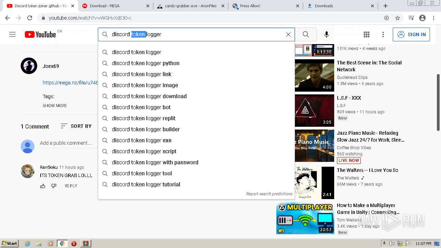The height and width of the screenshot is (248, 441).
Task: Open the volume icon in the system tray
Action: click(392, 244)
